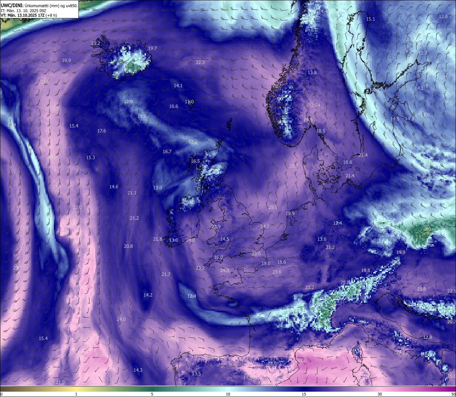Click the 19.8 value over central Europe
The image size is (456, 397).
(366, 270)
